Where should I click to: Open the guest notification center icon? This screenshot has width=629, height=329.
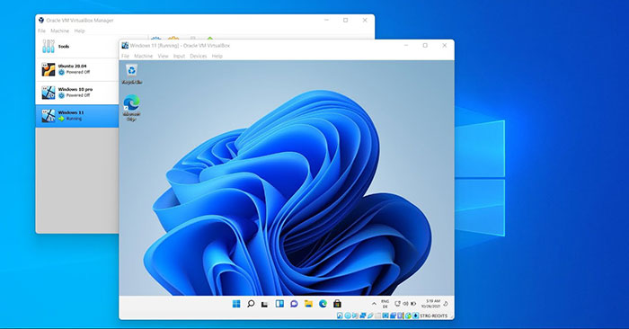446,304
